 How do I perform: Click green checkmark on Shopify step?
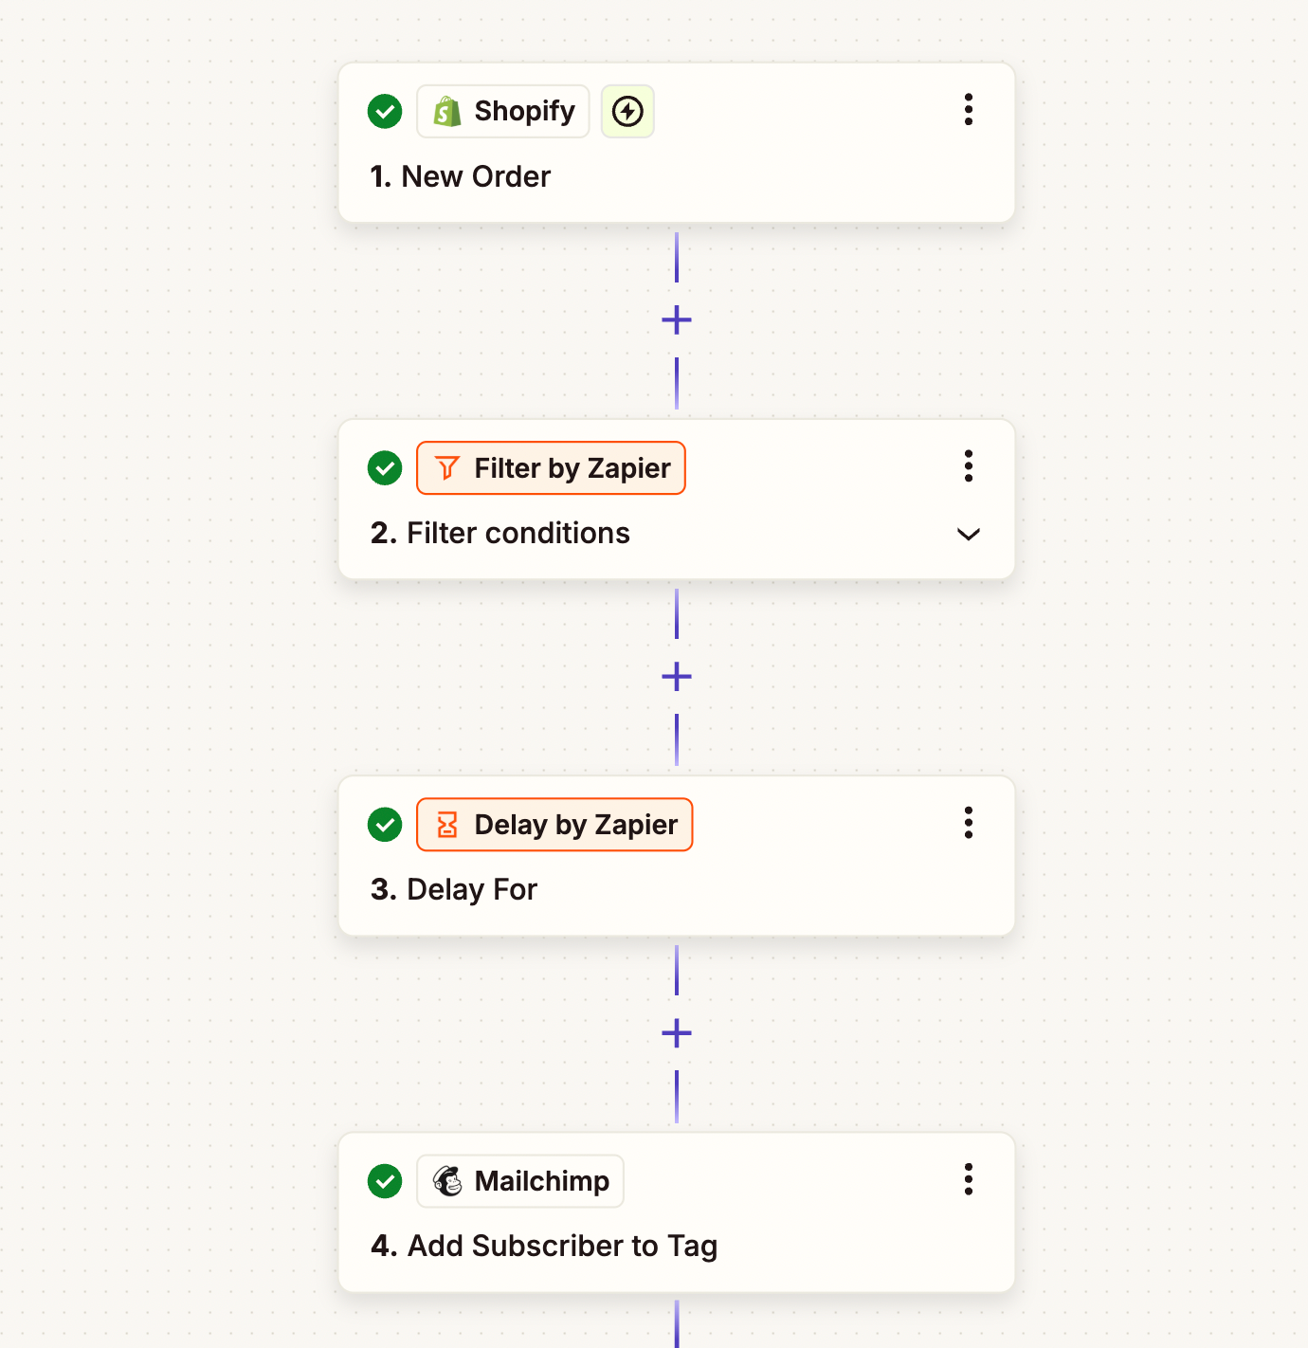tap(385, 112)
